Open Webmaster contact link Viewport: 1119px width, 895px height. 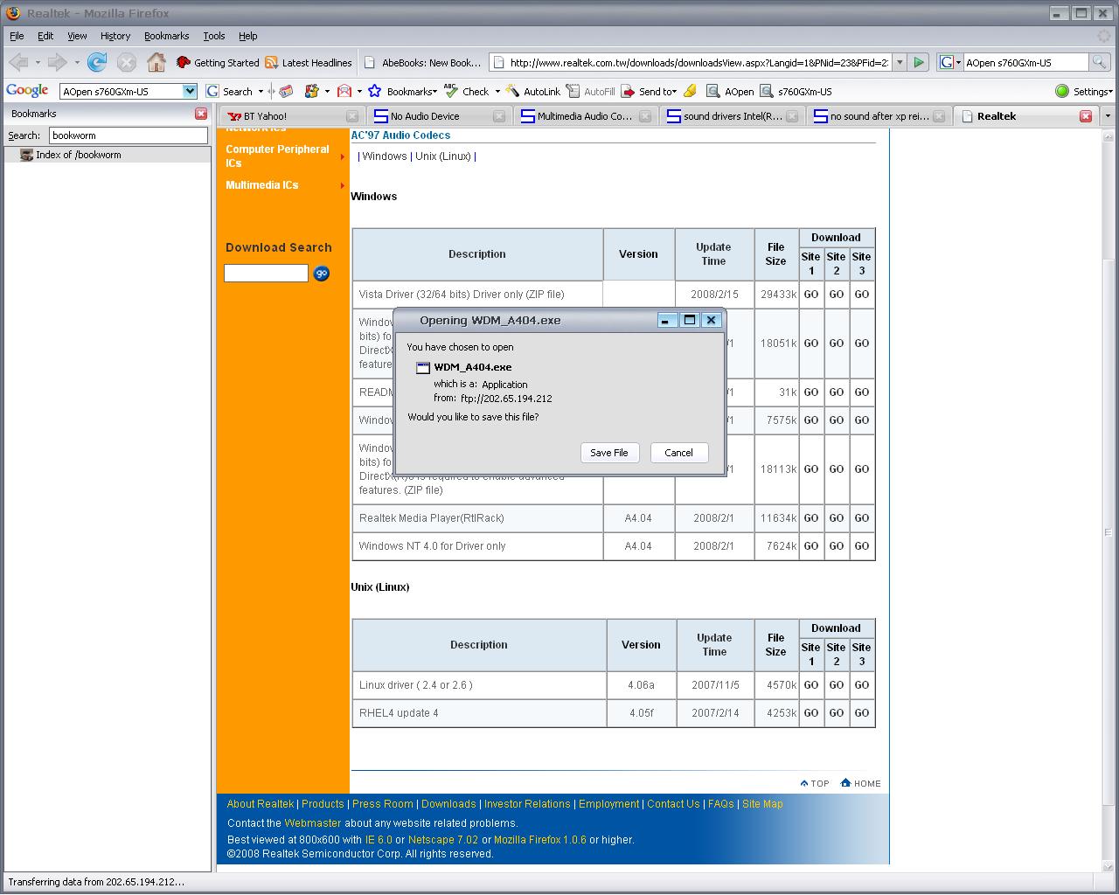click(x=313, y=823)
